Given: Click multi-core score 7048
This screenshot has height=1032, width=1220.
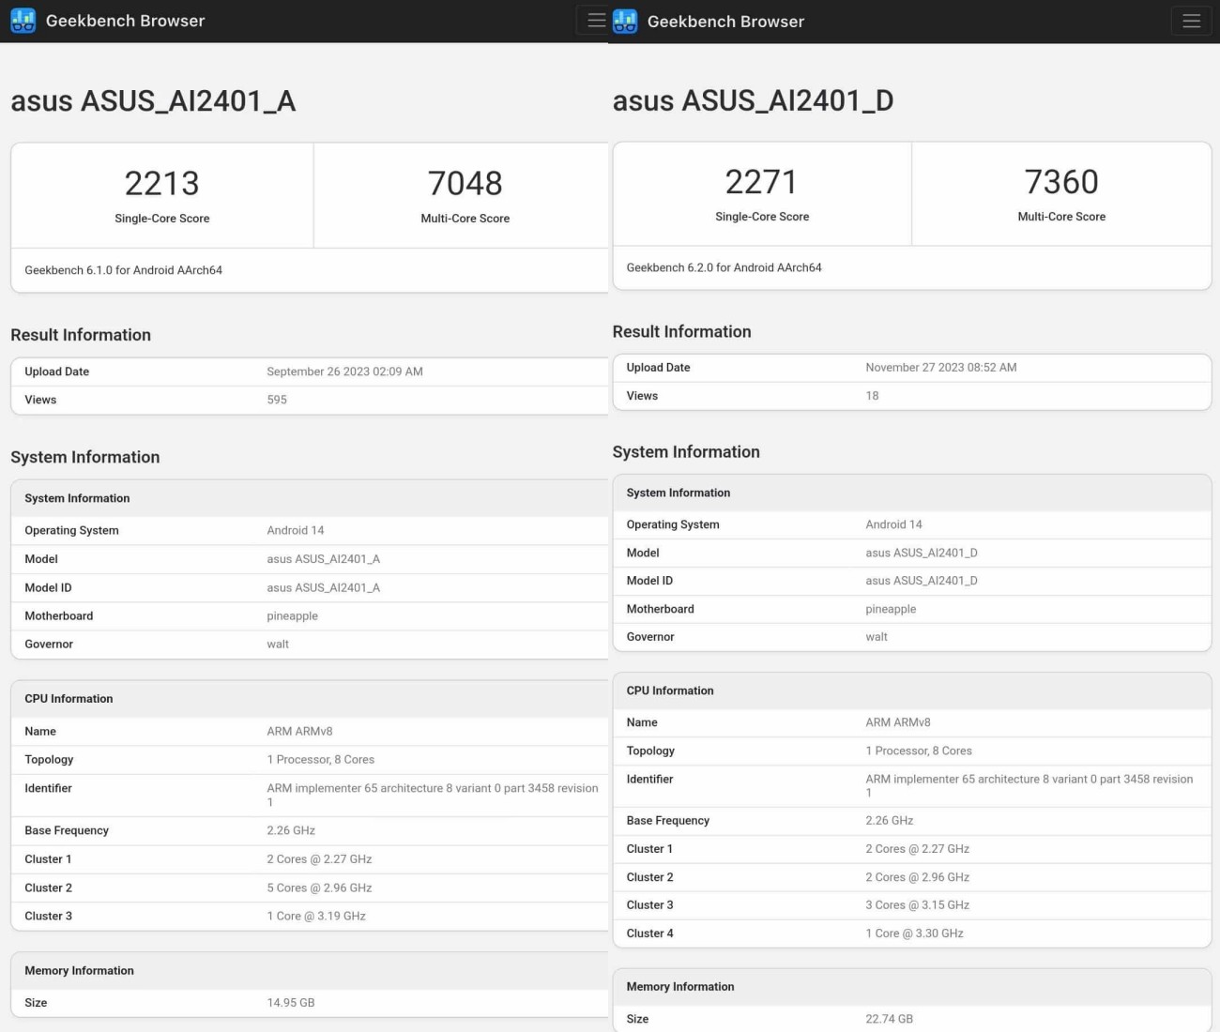Looking at the screenshot, I should [465, 183].
